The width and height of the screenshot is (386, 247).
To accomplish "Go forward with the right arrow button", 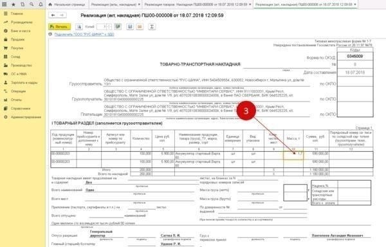I will click(62, 15).
